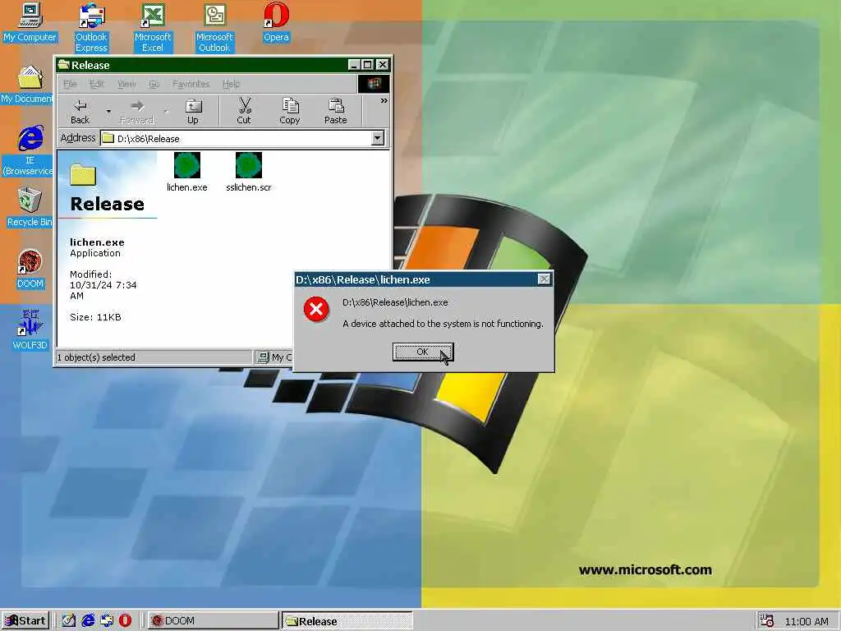
Task: Select Recycle Bin desktop icon
Action: [x=29, y=207]
